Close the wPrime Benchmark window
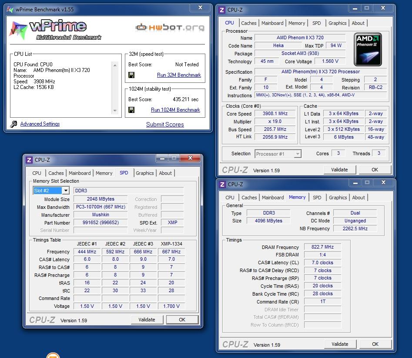 coord(201,8)
